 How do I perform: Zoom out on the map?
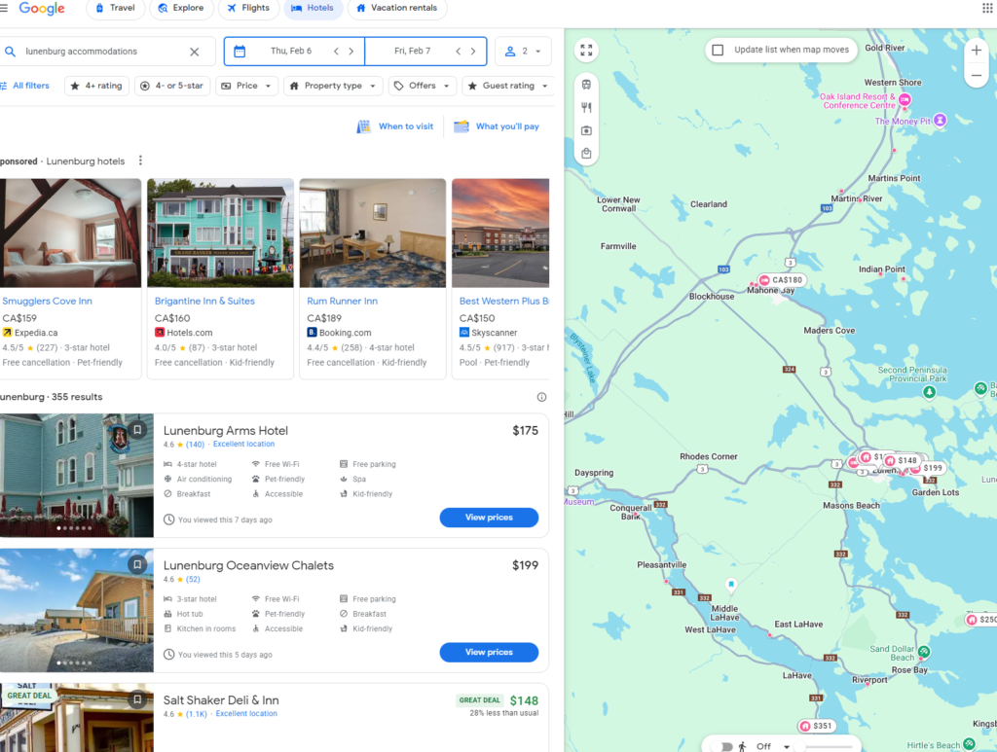tap(977, 75)
